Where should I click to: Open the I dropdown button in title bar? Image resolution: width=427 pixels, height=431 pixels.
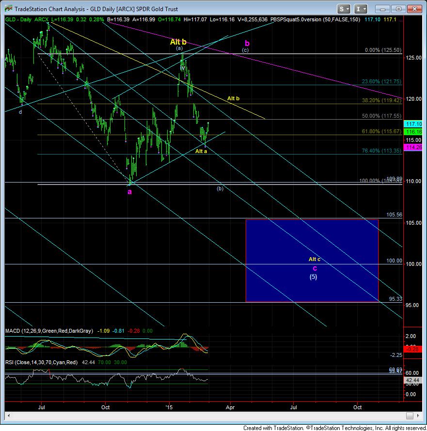(361, 9)
